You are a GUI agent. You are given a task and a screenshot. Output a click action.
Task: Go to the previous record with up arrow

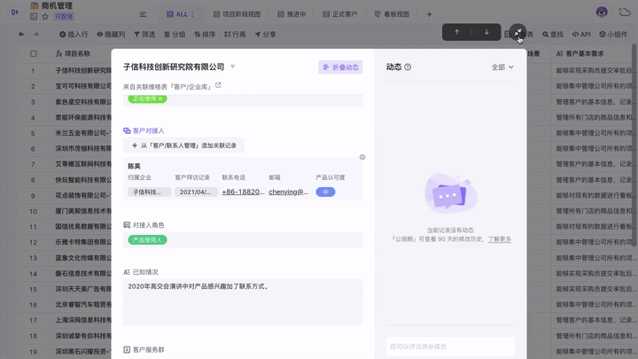(457, 32)
